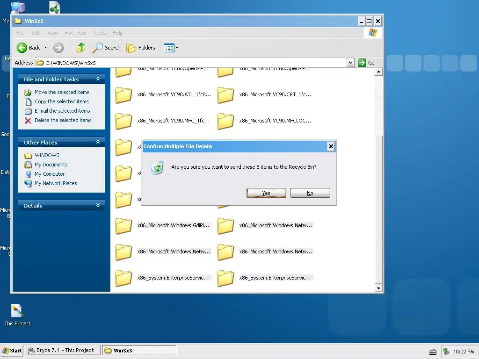Go to WINDOWS in Other Places
479x359 pixels.
[x=47, y=155]
